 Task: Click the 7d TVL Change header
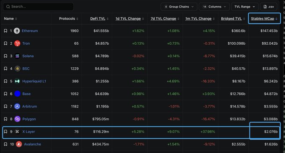click(163, 19)
